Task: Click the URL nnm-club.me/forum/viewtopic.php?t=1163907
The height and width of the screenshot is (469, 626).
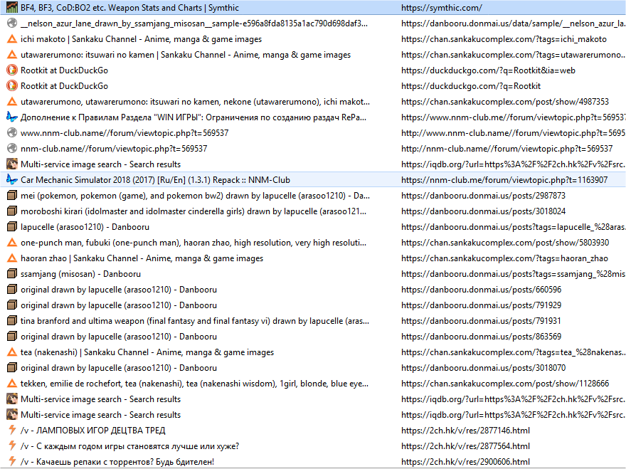Action: 504,180
